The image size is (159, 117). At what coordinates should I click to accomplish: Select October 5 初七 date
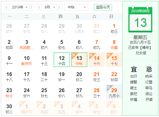tap(97, 108)
